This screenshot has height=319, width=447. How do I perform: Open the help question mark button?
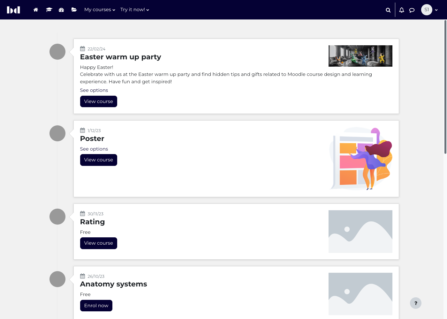tap(416, 303)
